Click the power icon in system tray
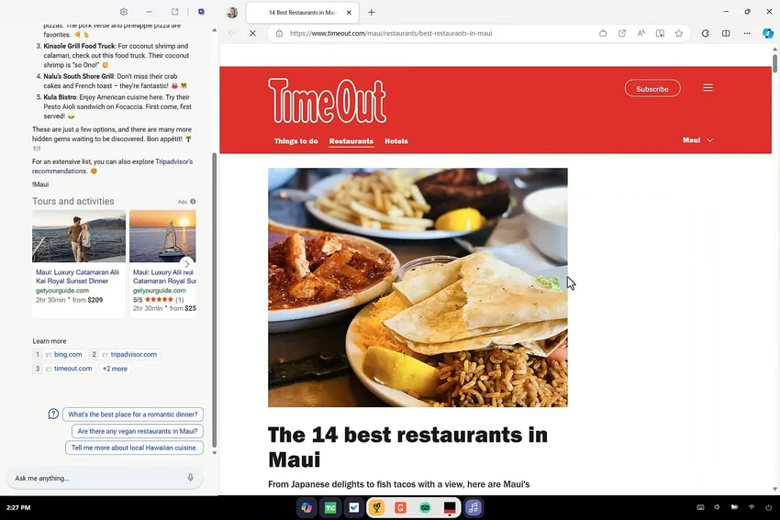The width and height of the screenshot is (780, 520). 769,507
